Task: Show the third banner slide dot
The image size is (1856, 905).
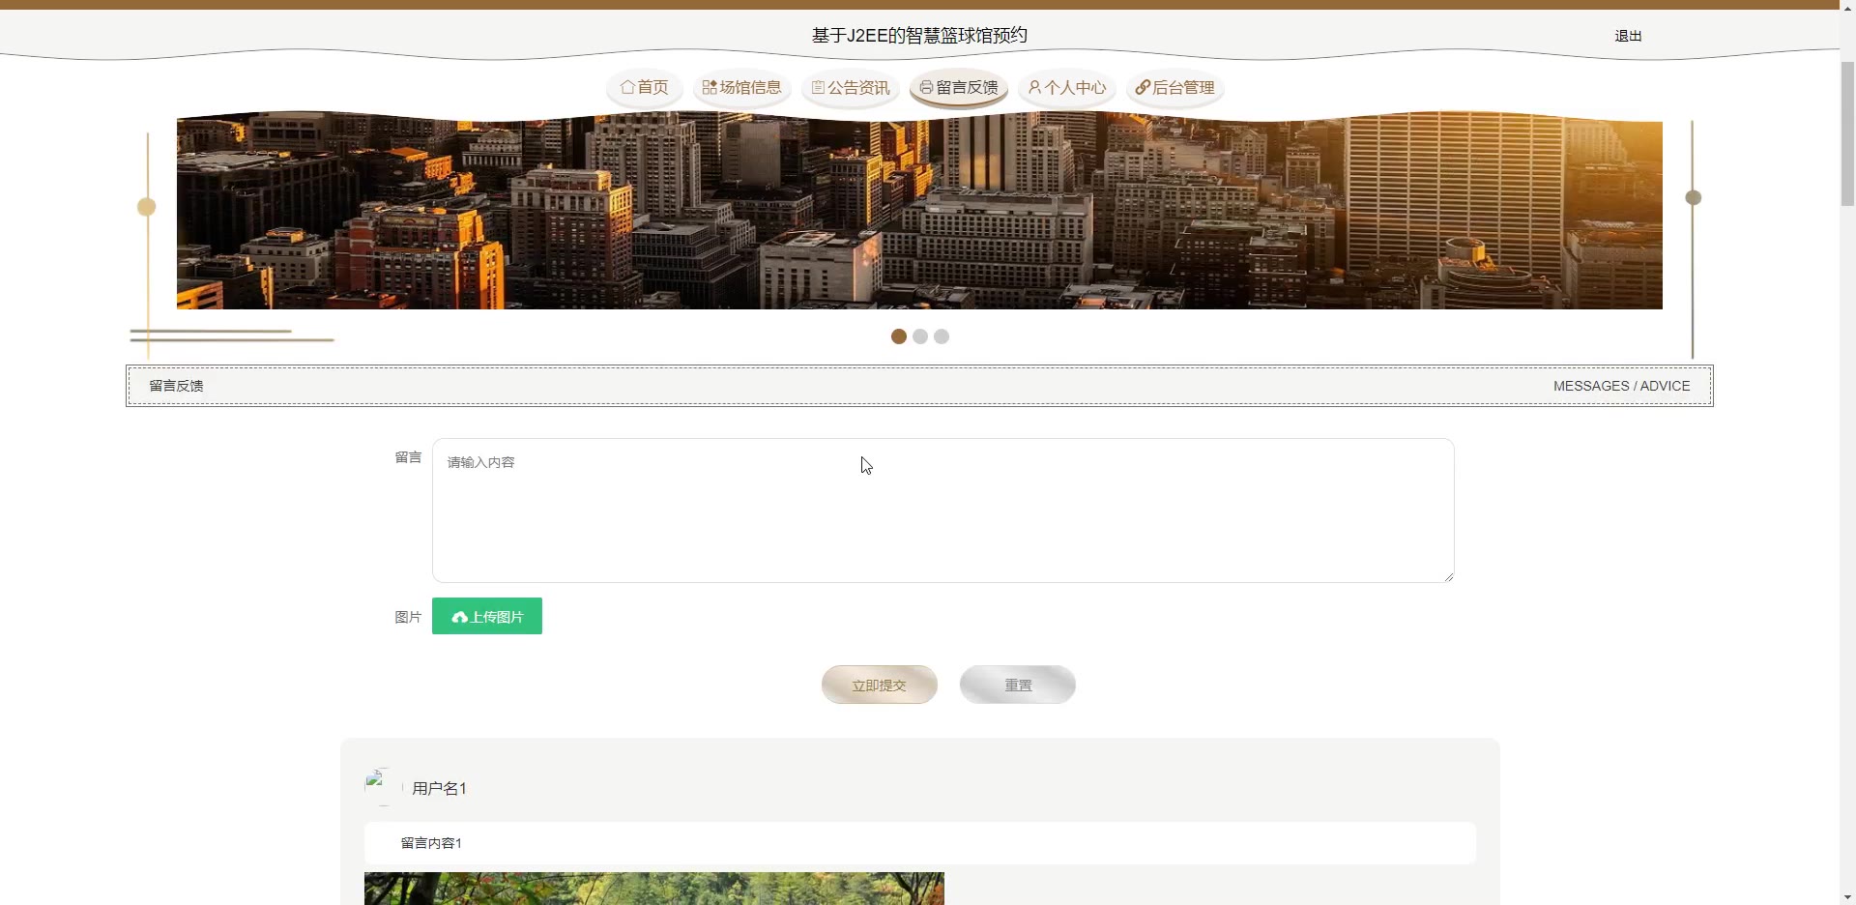Action: coord(942,336)
